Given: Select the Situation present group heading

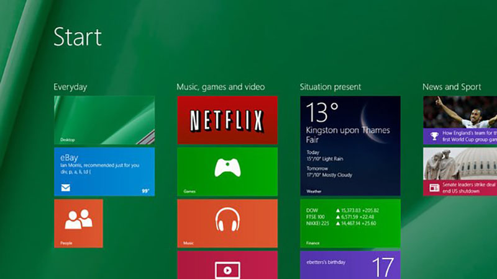Looking at the screenshot, I should click(x=331, y=87).
